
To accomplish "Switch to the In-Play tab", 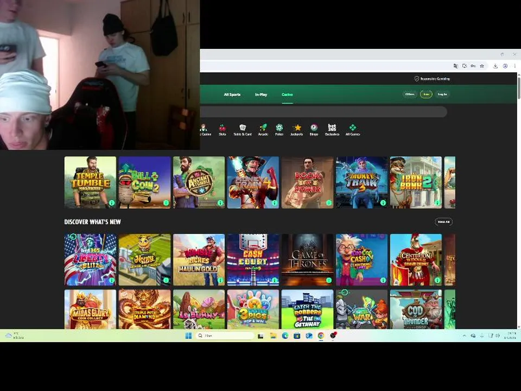I will (261, 94).
